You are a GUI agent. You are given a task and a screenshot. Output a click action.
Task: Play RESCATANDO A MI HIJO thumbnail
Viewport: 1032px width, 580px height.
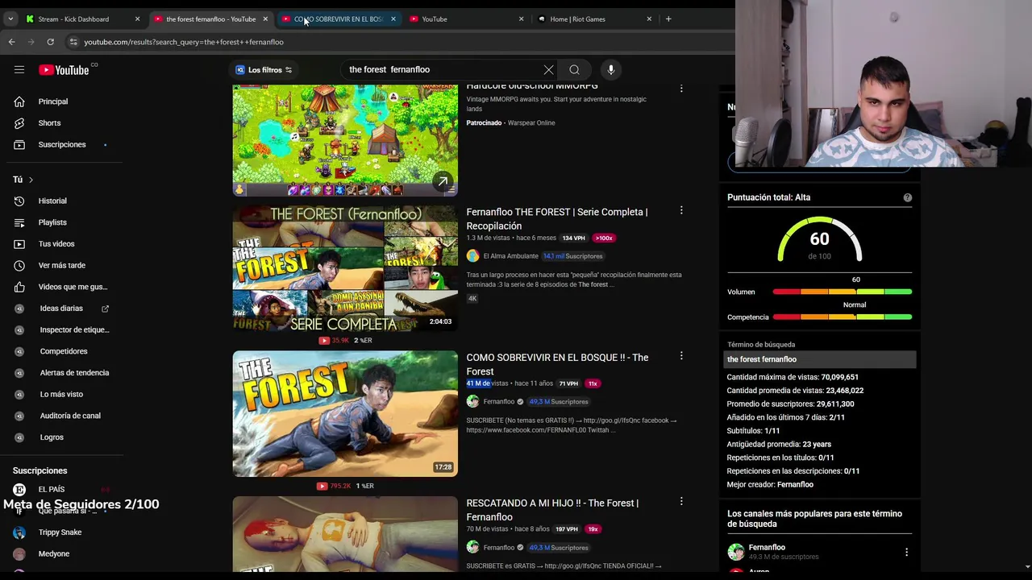click(345, 534)
